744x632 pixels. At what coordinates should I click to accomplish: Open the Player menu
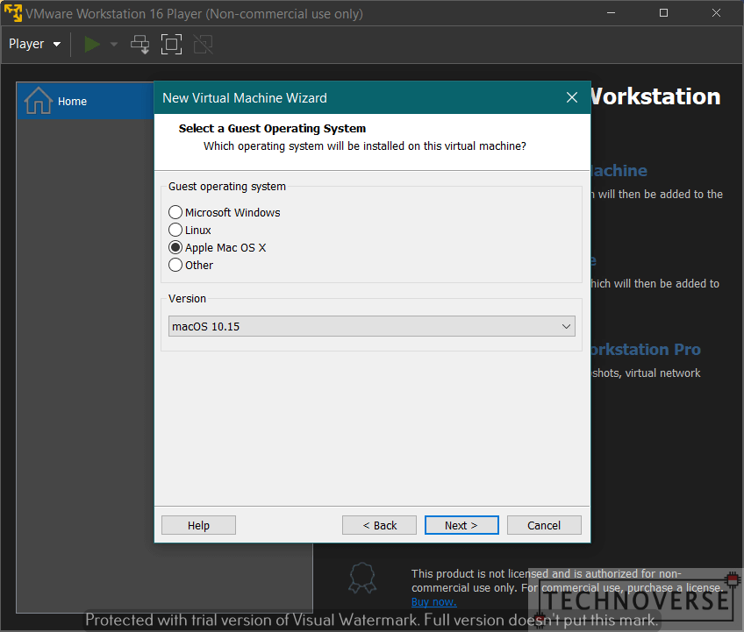(x=34, y=44)
